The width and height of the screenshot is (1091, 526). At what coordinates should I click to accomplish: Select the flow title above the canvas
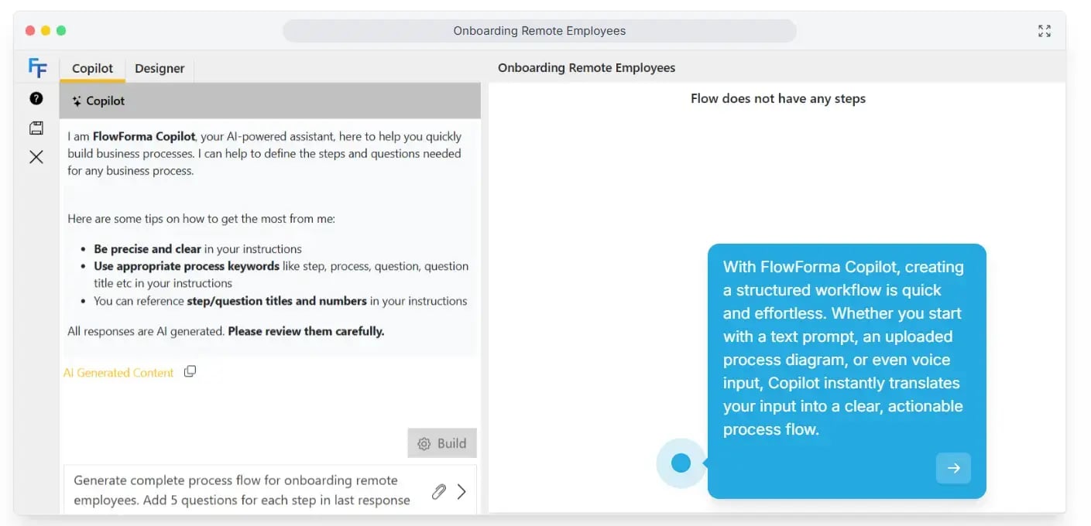point(586,68)
